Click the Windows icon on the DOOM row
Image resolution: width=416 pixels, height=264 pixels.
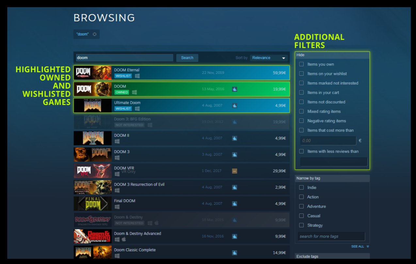(x=134, y=92)
